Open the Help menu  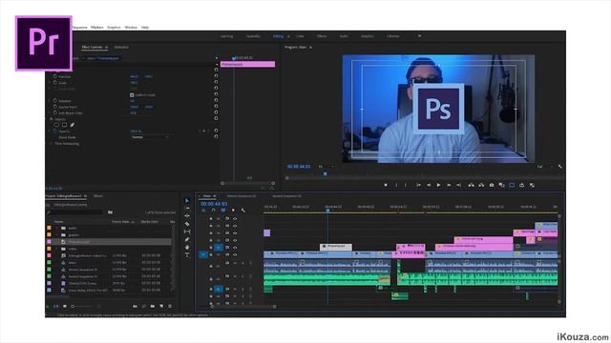click(x=145, y=28)
